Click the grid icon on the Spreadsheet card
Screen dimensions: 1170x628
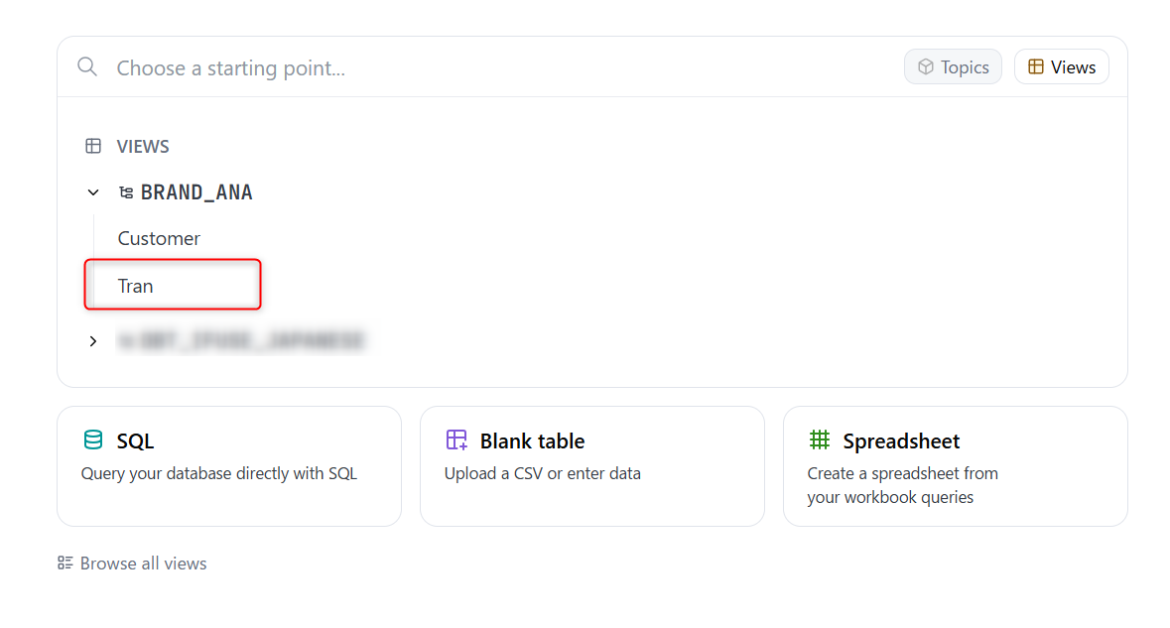(820, 440)
